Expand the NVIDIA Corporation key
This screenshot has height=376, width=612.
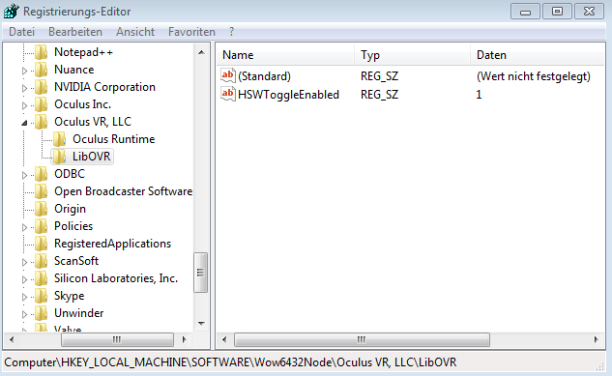[x=24, y=88]
